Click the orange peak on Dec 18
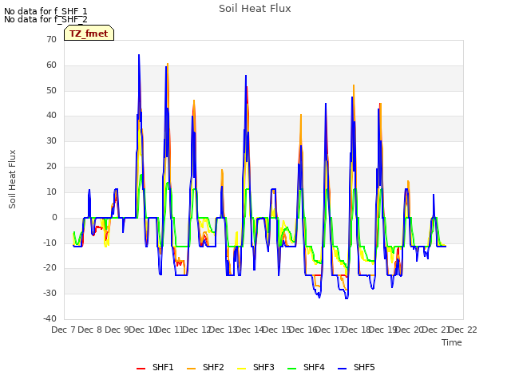Screen dimensions: 511x383 coord(354,85)
